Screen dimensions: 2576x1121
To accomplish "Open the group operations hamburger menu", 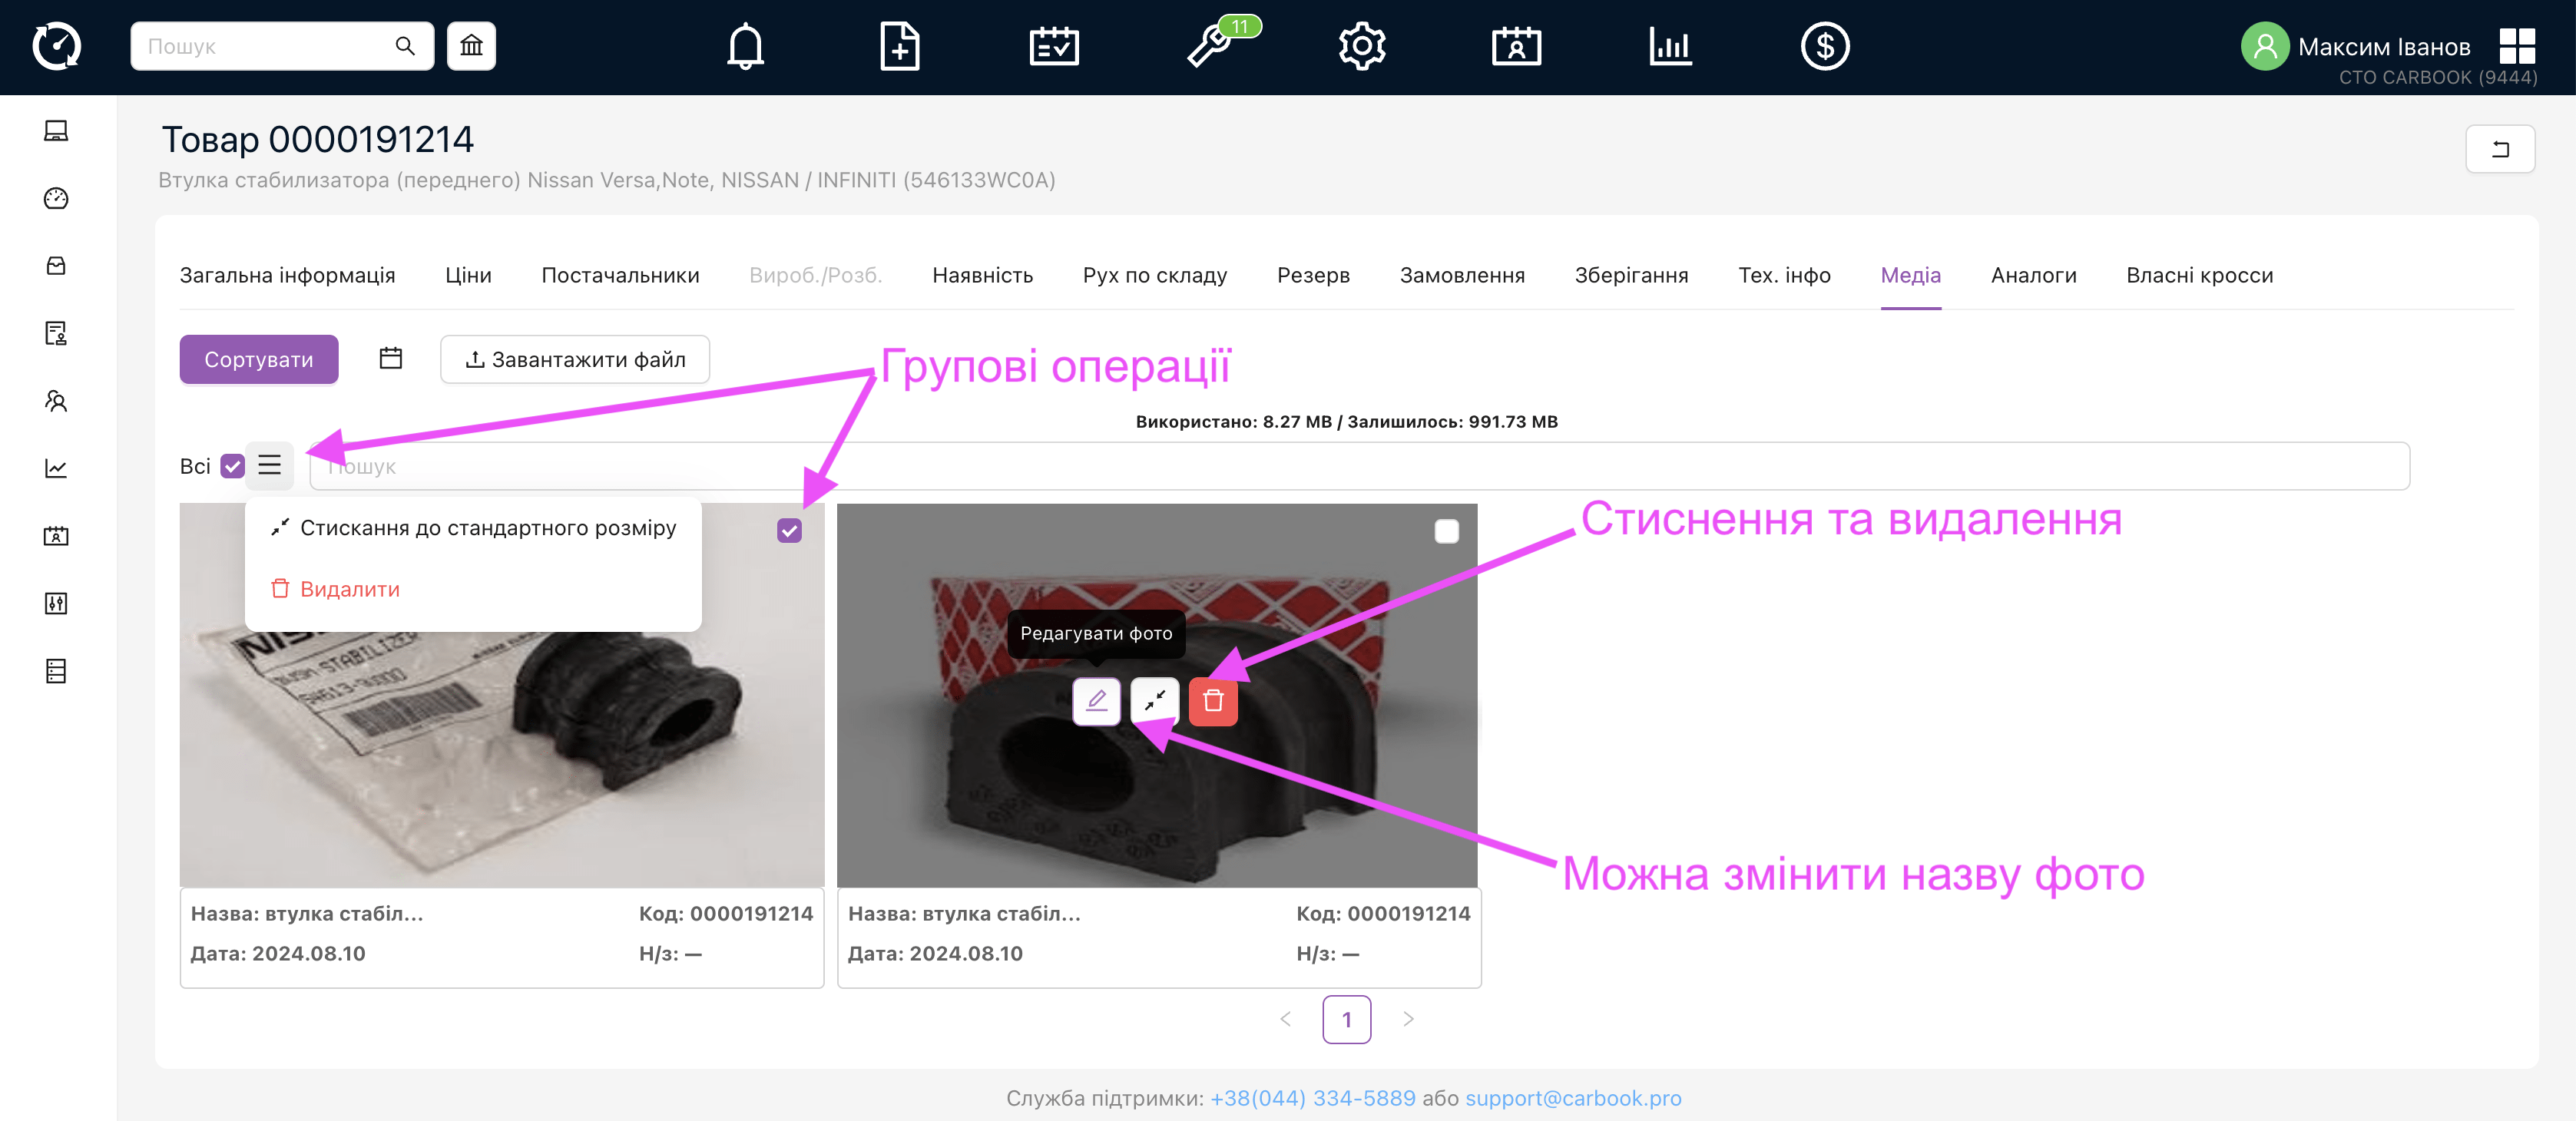I will pyautogui.click(x=269, y=466).
